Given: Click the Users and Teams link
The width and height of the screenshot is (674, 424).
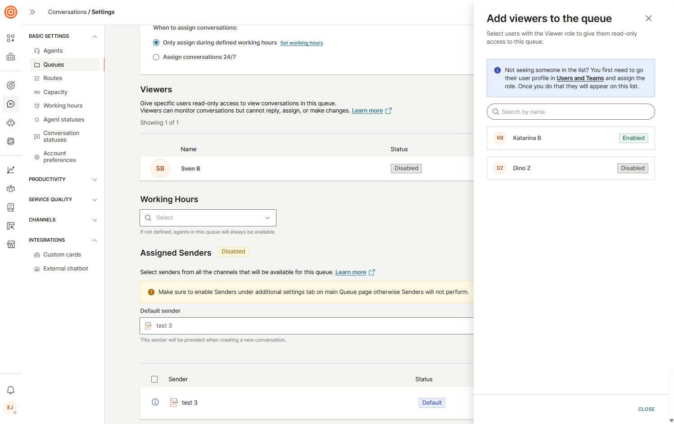Looking at the screenshot, I should click(580, 78).
